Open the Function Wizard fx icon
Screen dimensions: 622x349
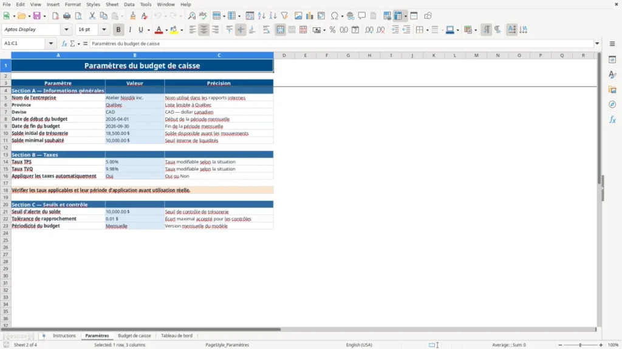64,44
